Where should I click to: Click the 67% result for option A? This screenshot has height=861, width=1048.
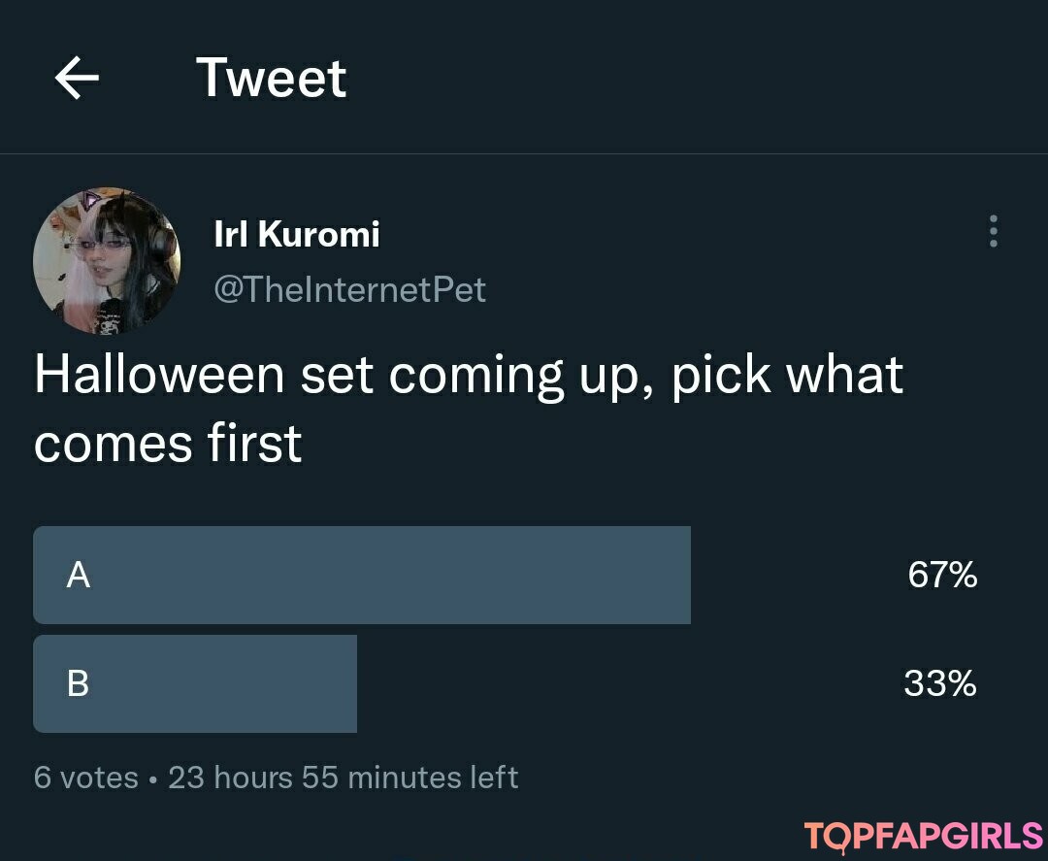point(942,576)
